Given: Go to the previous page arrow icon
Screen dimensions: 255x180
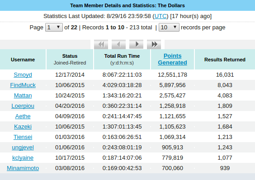Looking at the screenshot, I should [x=118, y=44].
